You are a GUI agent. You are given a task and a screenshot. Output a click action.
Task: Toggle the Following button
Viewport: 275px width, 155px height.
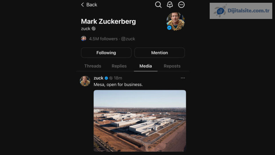pyautogui.click(x=106, y=53)
